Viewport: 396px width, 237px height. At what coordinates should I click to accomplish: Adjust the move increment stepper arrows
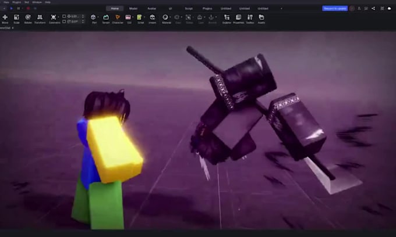point(83,16)
